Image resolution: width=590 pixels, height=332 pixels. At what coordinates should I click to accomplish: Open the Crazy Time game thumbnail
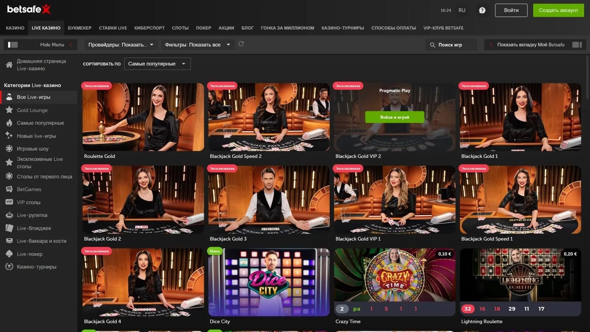click(395, 282)
